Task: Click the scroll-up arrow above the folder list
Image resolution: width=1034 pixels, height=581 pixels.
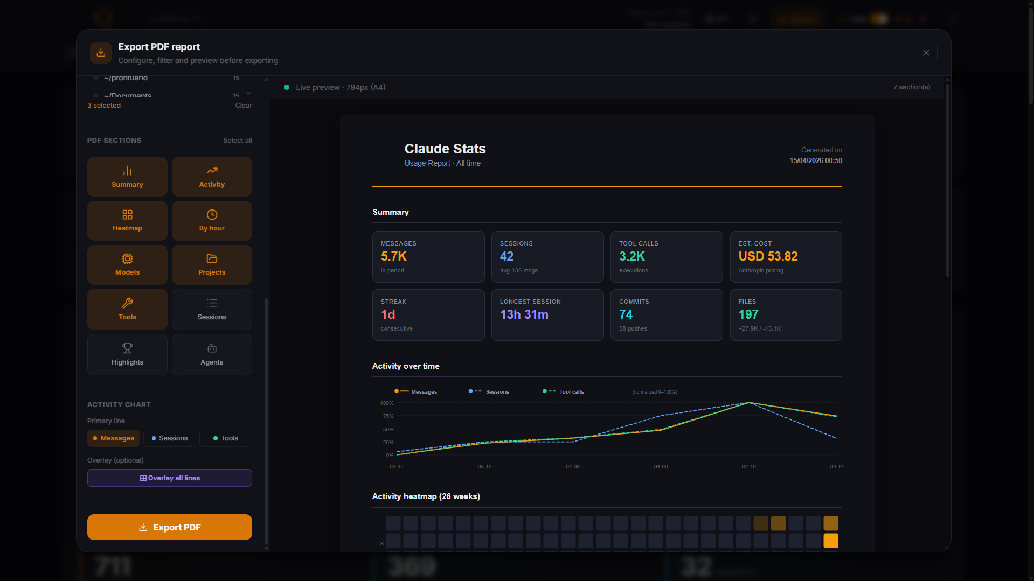Action: (266, 79)
